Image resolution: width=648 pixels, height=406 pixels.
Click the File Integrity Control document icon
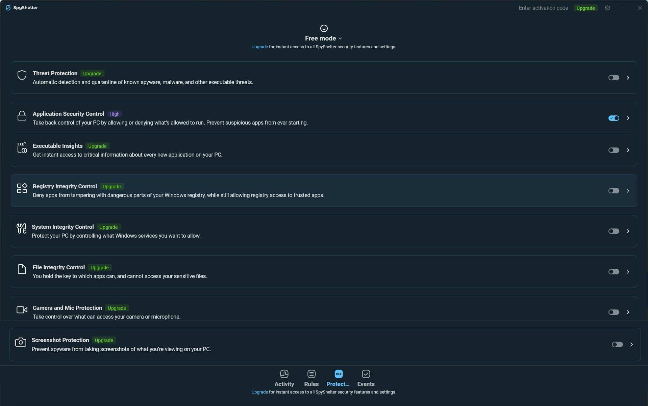coord(22,269)
